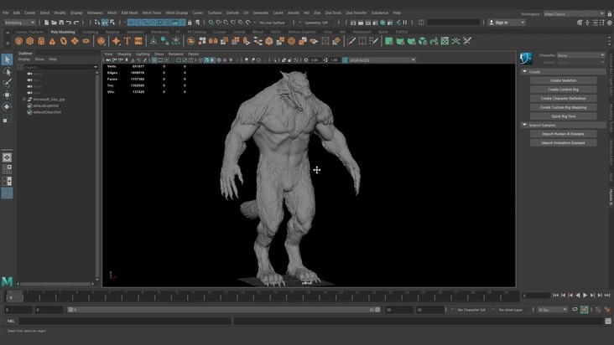Click the polygon cylinder shelf icon
This screenshot has height=345, width=614.
(41, 41)
